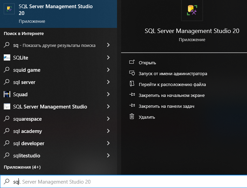247x188 pixels.
Task: Click the pin icon for Закрепить на панели задач
Action: (x=132, y=106)
